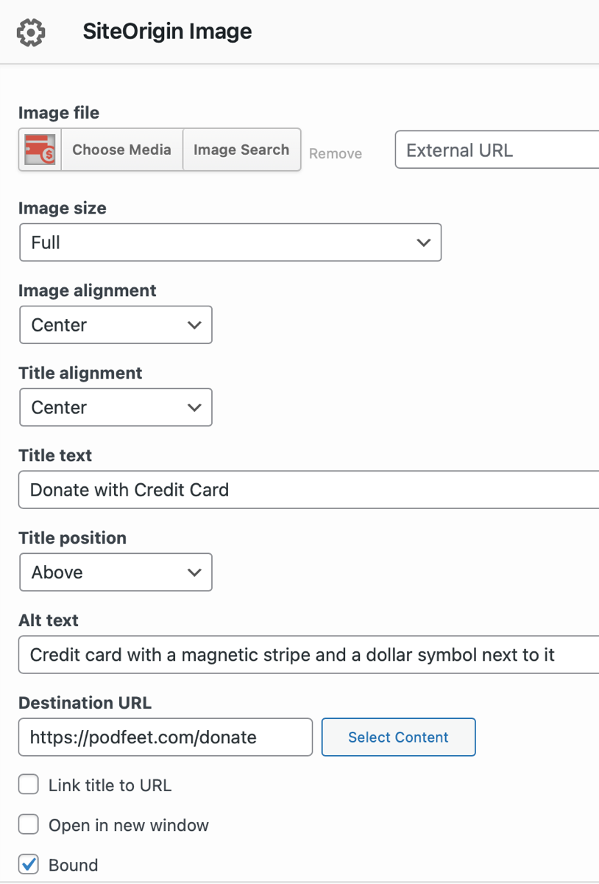Click the widget gear icon

[31, 32]
